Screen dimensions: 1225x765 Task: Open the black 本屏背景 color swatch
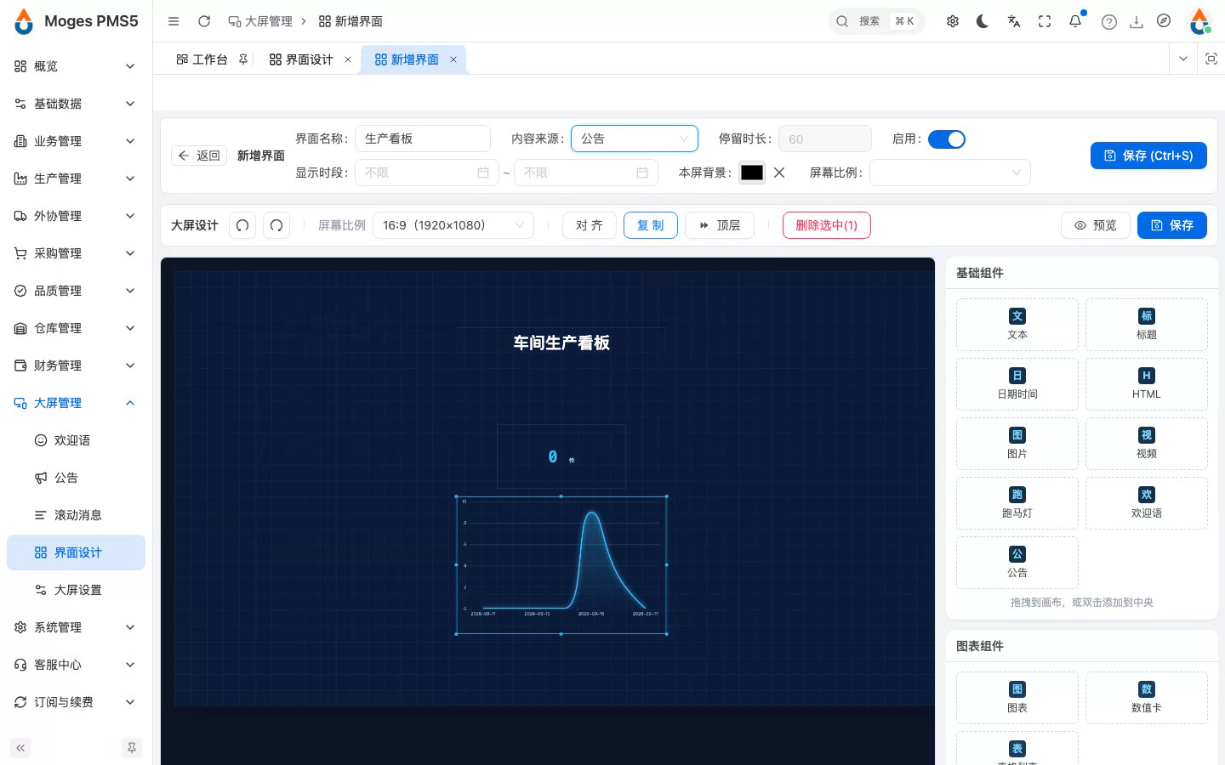coord(752,173)
